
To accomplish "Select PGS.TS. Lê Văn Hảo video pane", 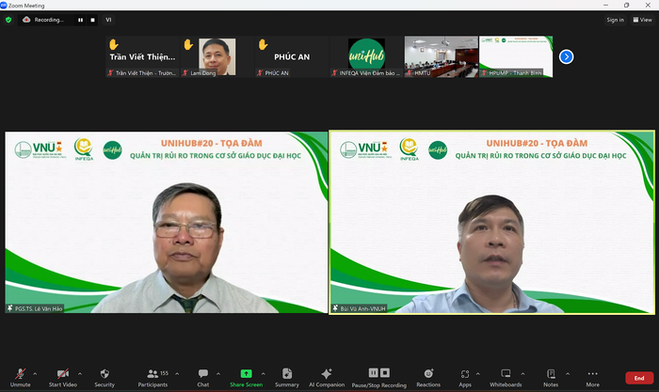I will point(167,223).
